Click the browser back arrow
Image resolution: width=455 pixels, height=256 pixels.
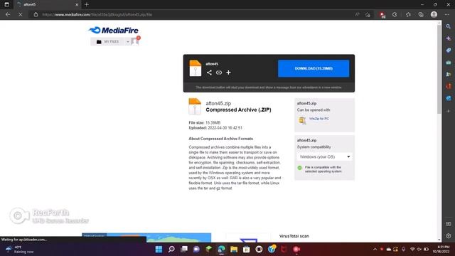click(8, 14)
